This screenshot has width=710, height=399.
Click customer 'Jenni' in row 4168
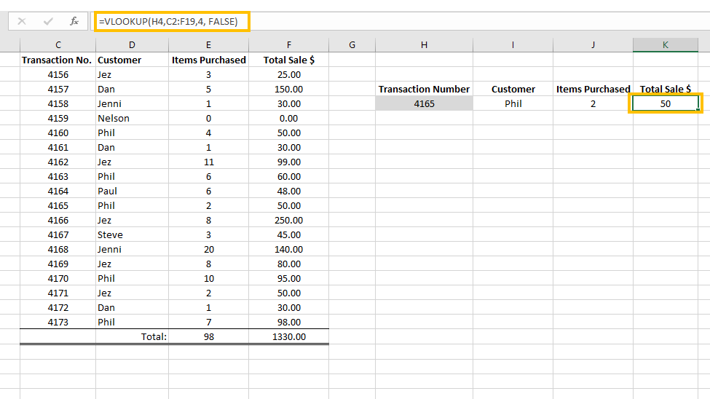[132, 249]
